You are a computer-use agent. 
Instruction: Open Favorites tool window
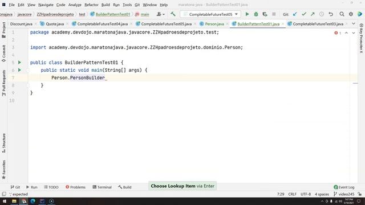click(x=4, y=170)
